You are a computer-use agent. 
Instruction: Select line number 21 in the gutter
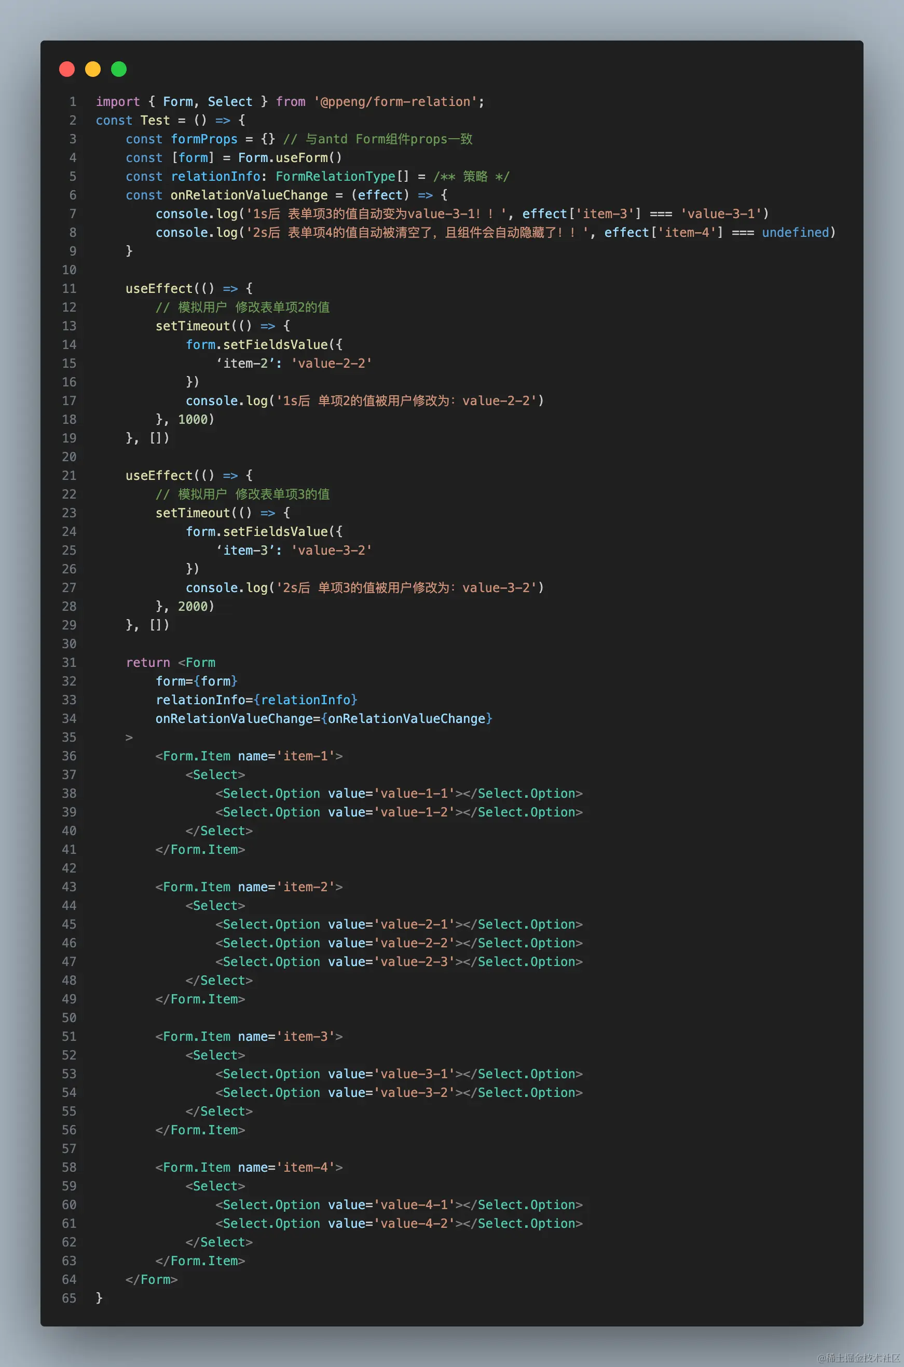tap(69, 475)
